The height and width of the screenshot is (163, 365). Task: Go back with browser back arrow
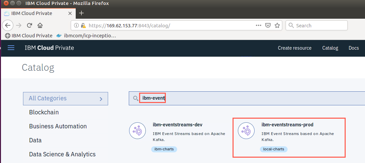pos(8,26)
